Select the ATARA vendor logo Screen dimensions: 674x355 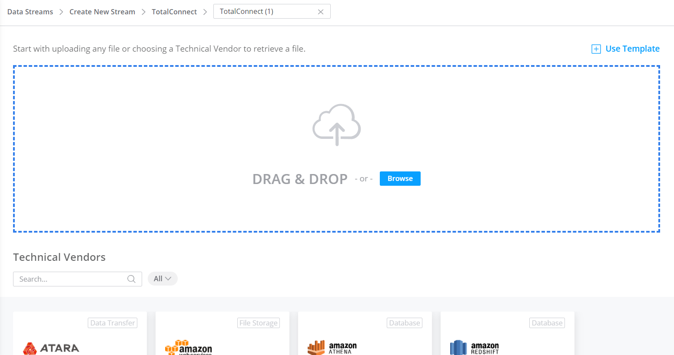[50, 348]
